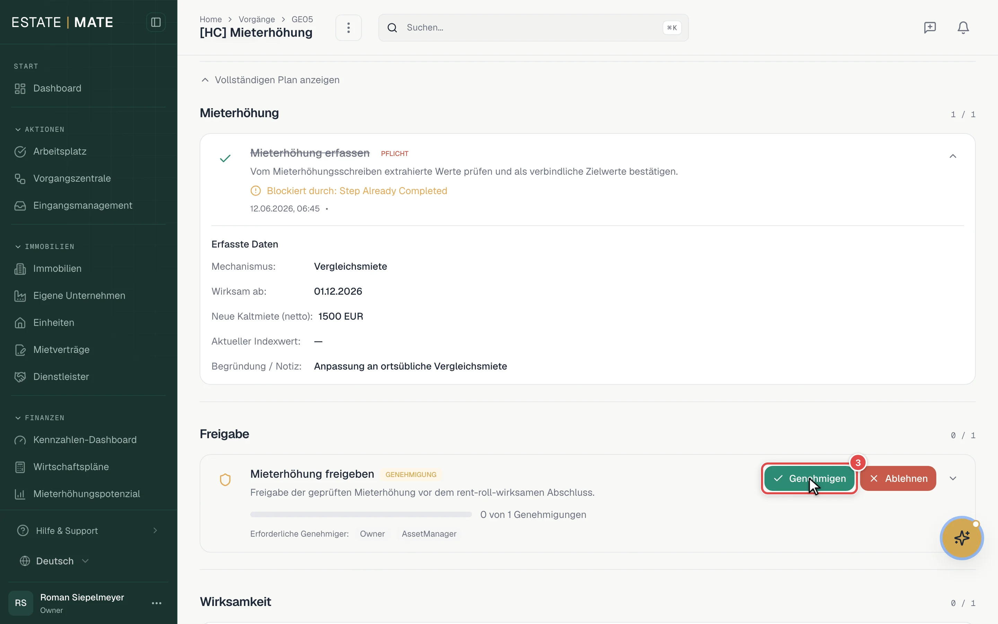This screenshot has width=998, height=624.
Task: Click the shield approval icon
Action: (x=225, y=480)
